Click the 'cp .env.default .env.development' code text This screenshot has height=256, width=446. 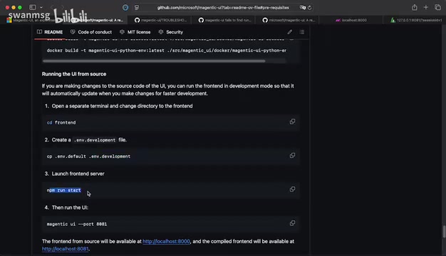pos(88,156)
